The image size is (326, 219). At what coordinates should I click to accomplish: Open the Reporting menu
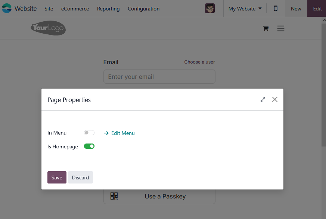108,9
